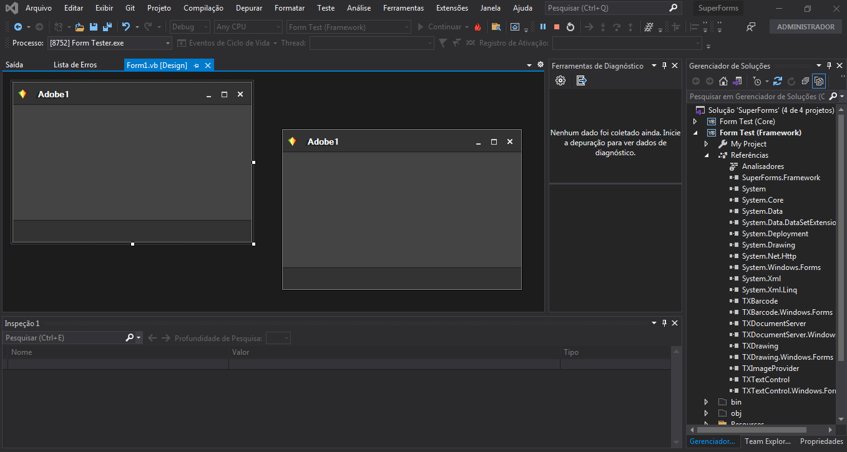The height and width of the screenshot is (452, 847).
Task: Toggle Show All Files in solution explorer
Action: coord(819,81)
